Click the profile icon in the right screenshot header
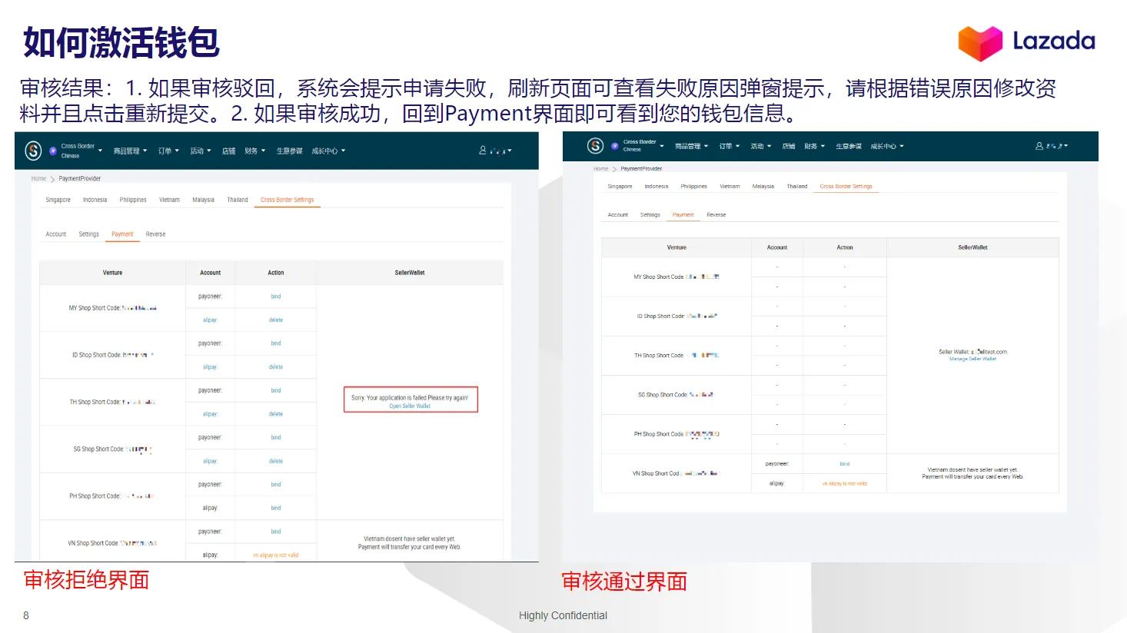1127x633 pixels. (x=1039, y=145)
